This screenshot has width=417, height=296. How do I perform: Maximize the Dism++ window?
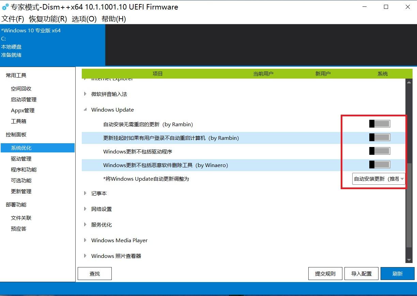[x=386, y=7]
